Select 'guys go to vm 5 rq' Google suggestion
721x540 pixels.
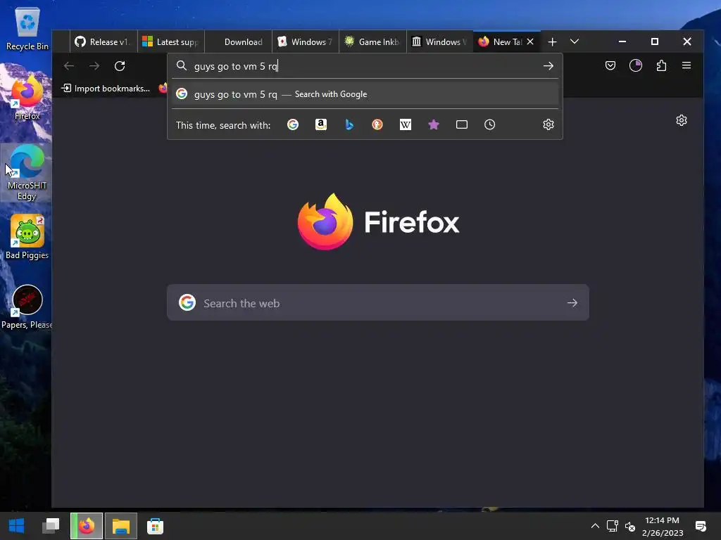coord(365,94)
